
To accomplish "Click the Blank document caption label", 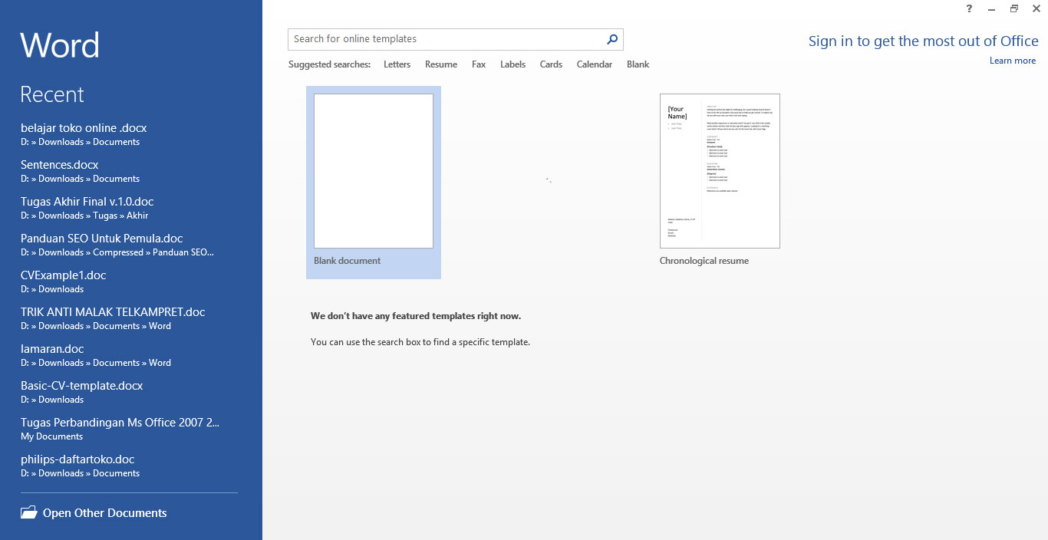I will (347, 261).
